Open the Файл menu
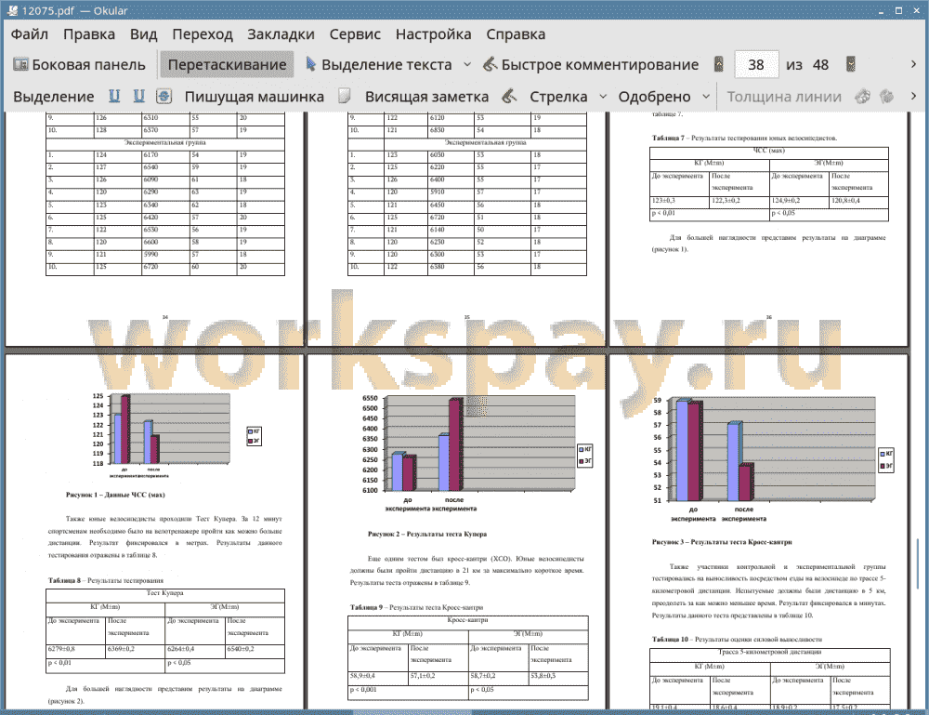The image size is (929, 715). point(29,34)
